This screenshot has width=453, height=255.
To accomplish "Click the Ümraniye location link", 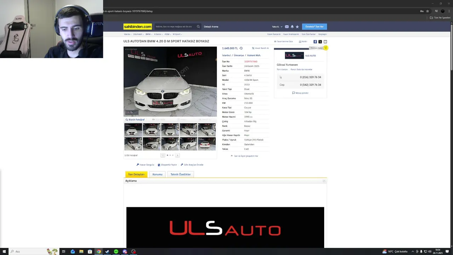I will point(239,55).
